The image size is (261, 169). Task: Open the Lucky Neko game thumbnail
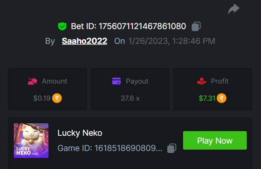tap(31, 140)
